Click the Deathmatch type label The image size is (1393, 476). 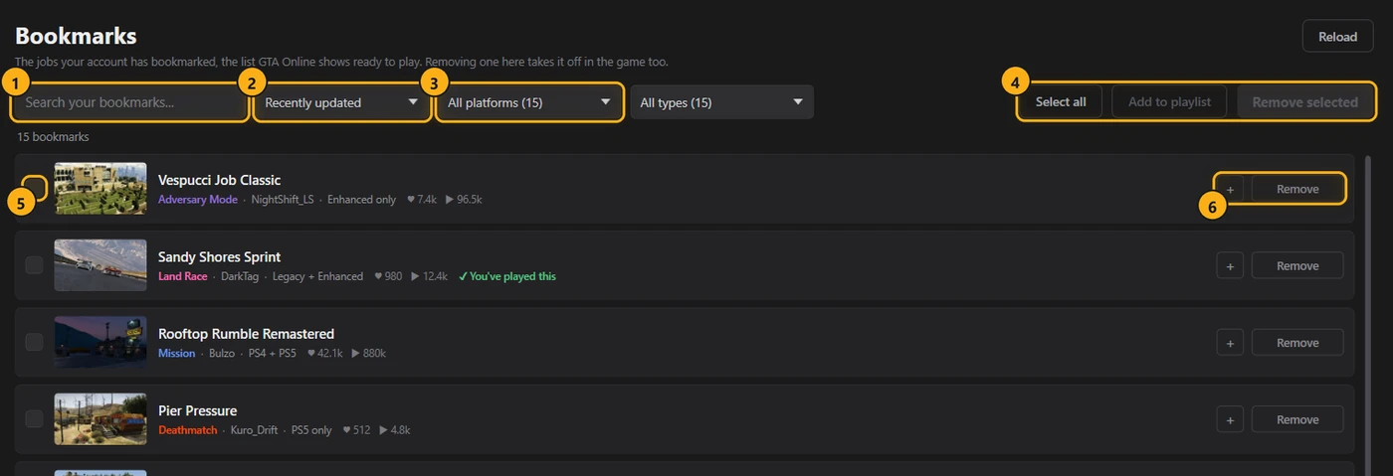[x=187, y=430]
